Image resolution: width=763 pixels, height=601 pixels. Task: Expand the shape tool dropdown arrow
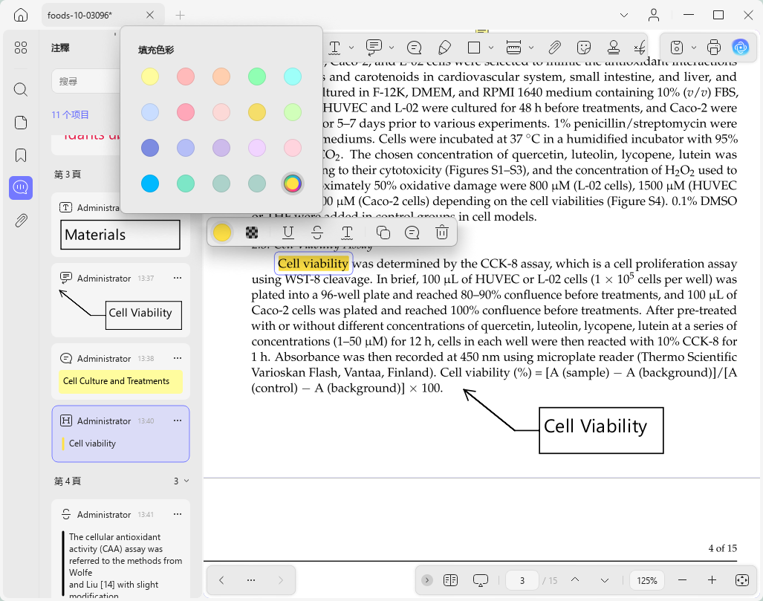(x=491, y=48)
